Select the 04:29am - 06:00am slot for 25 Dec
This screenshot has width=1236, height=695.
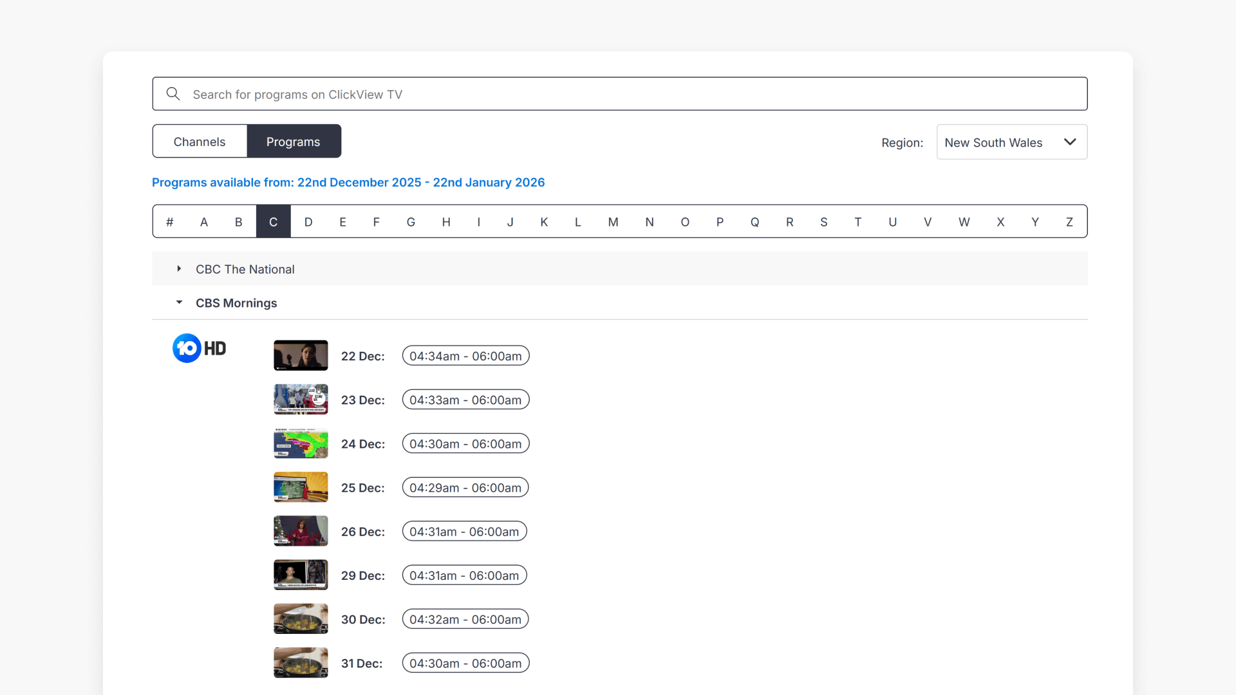click(x=465, y=487)
